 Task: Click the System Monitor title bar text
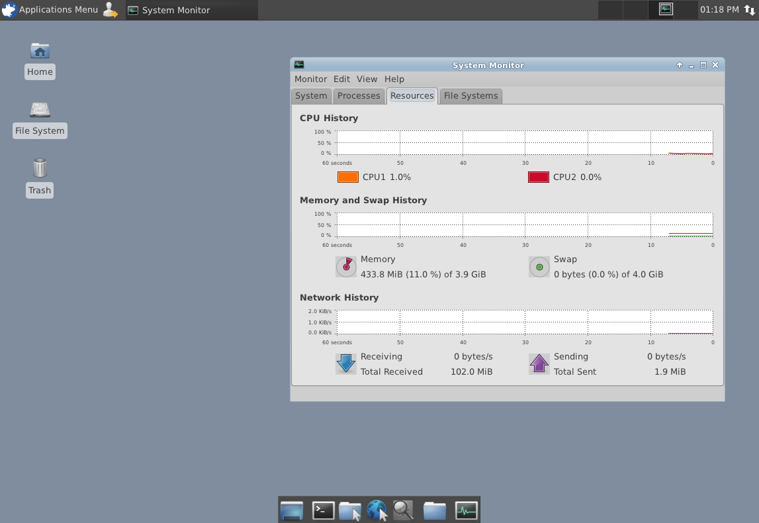[x=488, y=66]
